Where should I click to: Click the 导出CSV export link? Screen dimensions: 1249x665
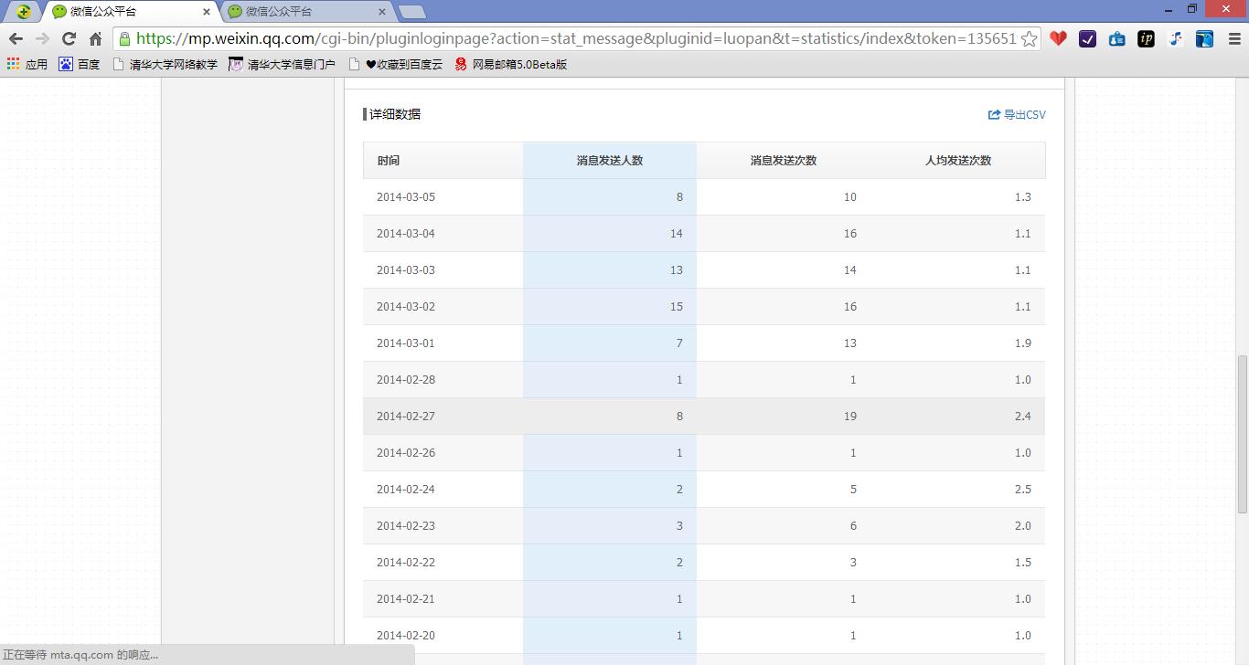click(1017, 114)
